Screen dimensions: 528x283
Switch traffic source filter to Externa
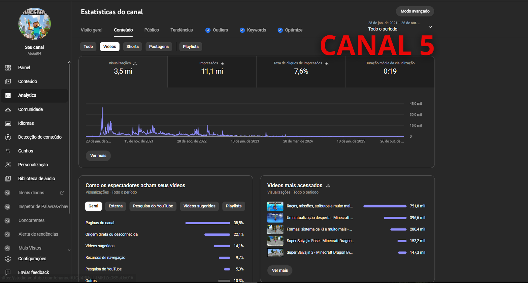pos(115,206)
